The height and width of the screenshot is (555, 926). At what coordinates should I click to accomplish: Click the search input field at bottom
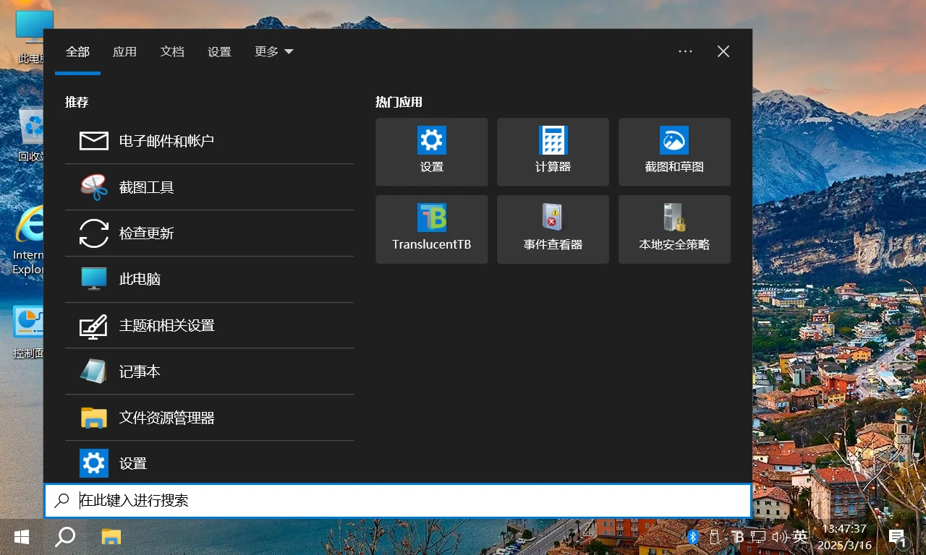tap(398, 500)
